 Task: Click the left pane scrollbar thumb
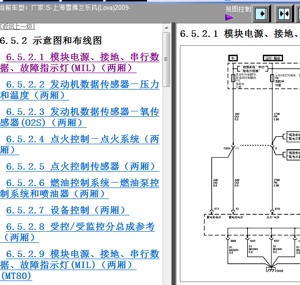166,60
